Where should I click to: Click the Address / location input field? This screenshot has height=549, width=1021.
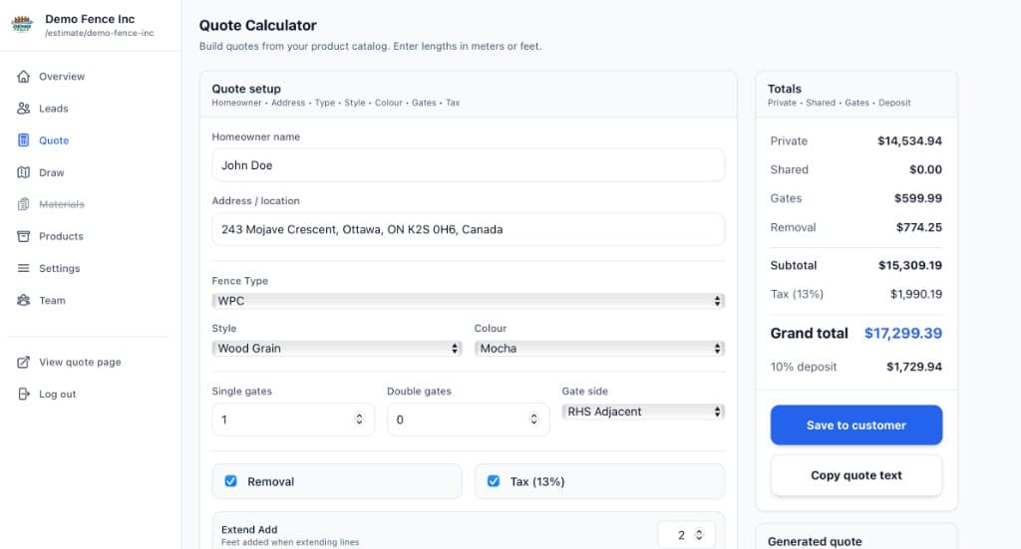pos(469,229)
